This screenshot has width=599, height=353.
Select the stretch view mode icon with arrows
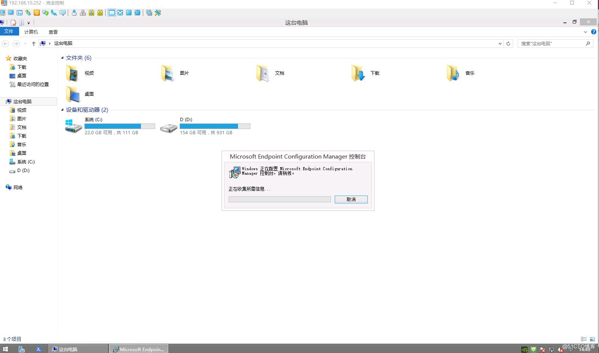pos(120,13)
